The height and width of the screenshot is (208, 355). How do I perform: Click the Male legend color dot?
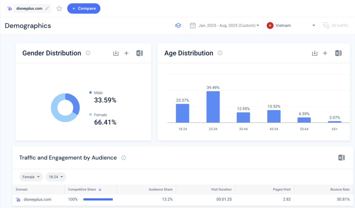point(90,92)
